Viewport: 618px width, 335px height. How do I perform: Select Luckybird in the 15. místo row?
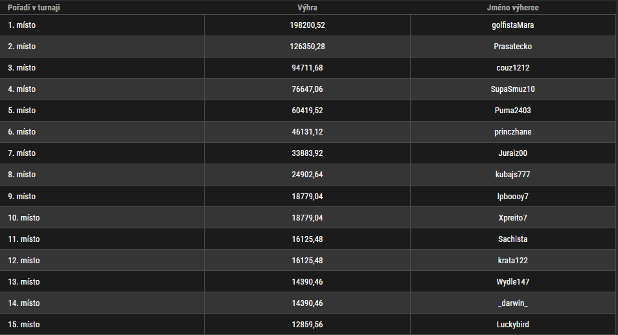(x=513, y=325)
